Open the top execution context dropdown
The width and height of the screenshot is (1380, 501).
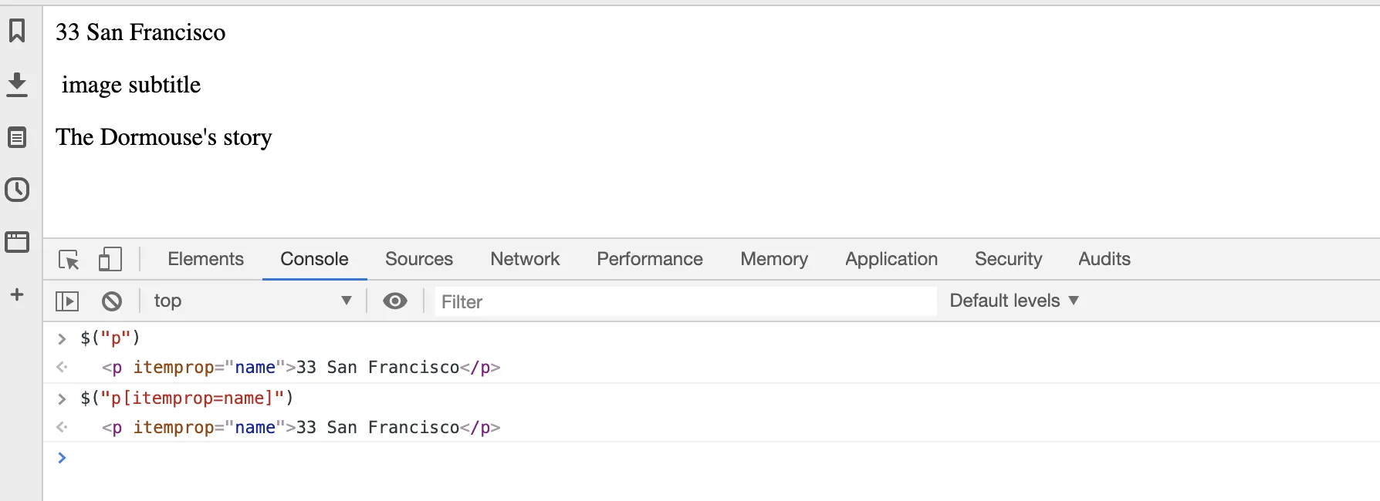click(252, 301)
